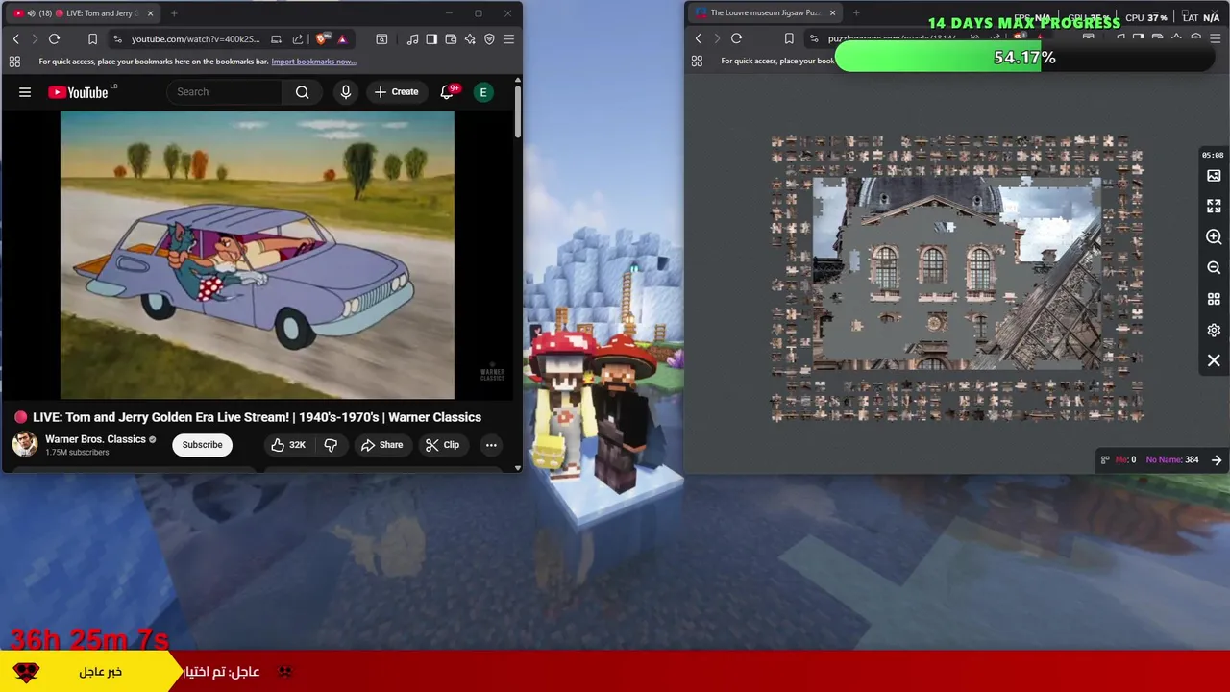1230x692 pixels.
Task: Open a new tab in YouTube window
Action: pos(174,13)
